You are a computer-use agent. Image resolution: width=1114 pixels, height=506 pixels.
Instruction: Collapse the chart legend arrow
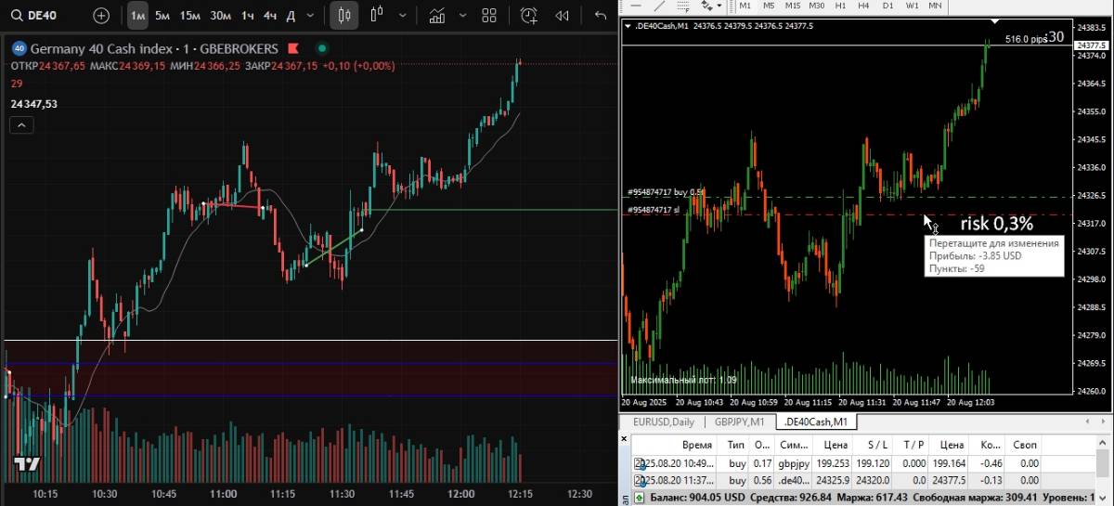pos(22,126)
